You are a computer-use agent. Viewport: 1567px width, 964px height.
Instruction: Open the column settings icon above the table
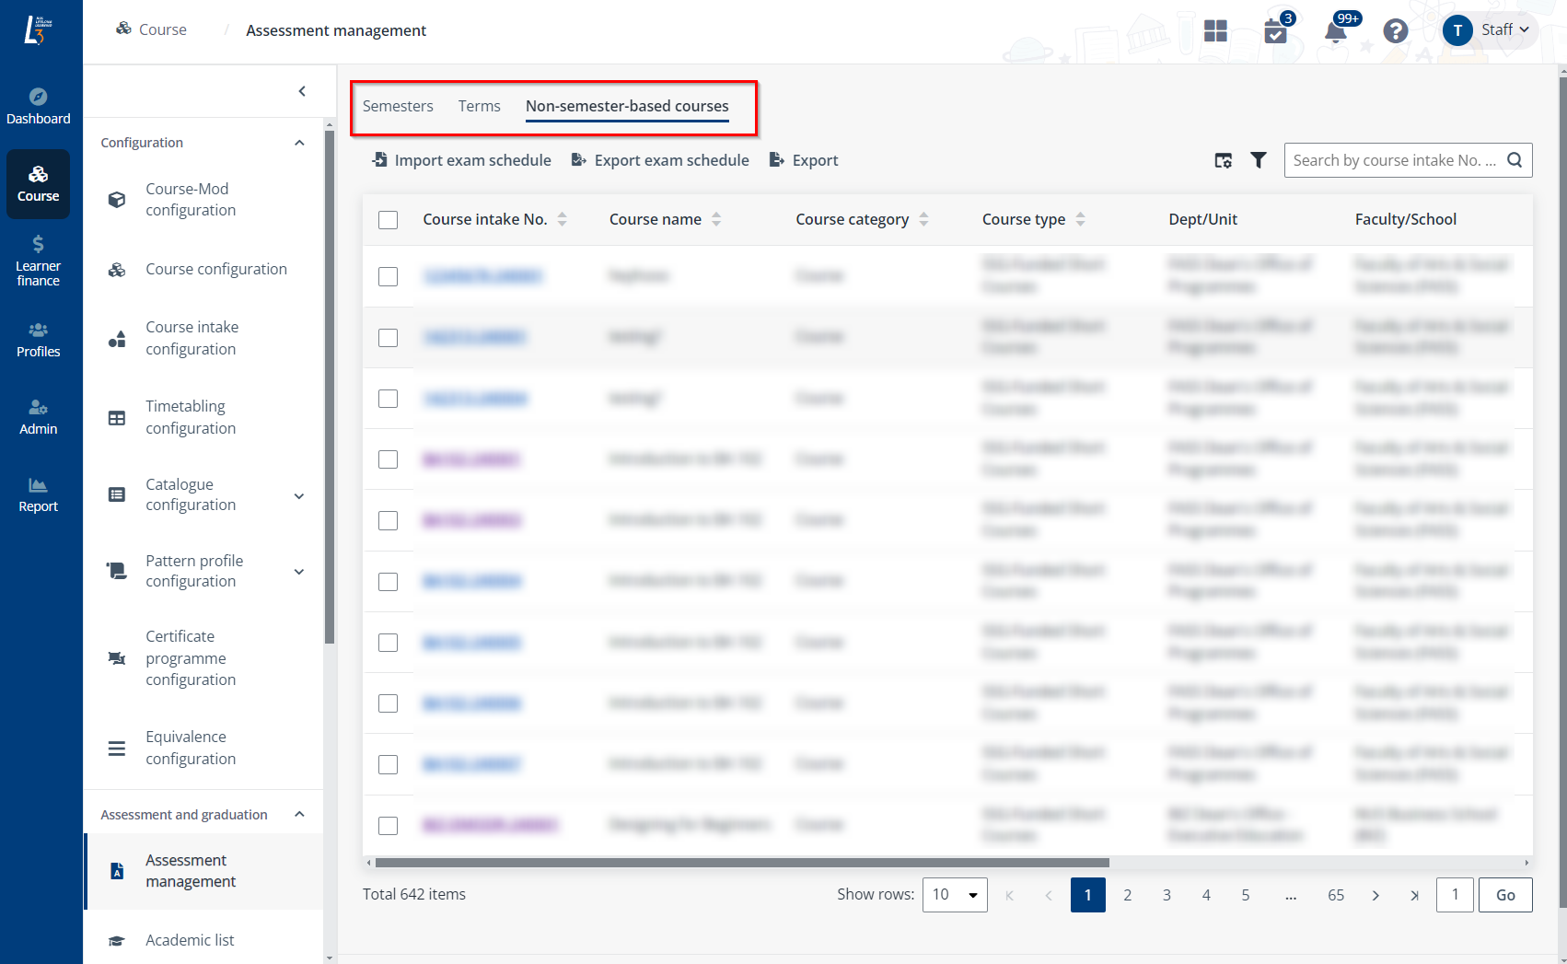(x=1223, y=159)
